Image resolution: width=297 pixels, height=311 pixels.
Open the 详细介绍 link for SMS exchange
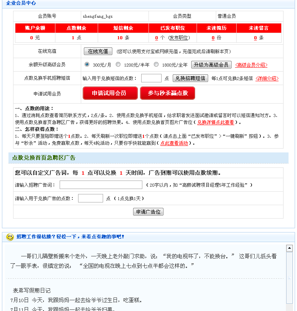[267, 79]
